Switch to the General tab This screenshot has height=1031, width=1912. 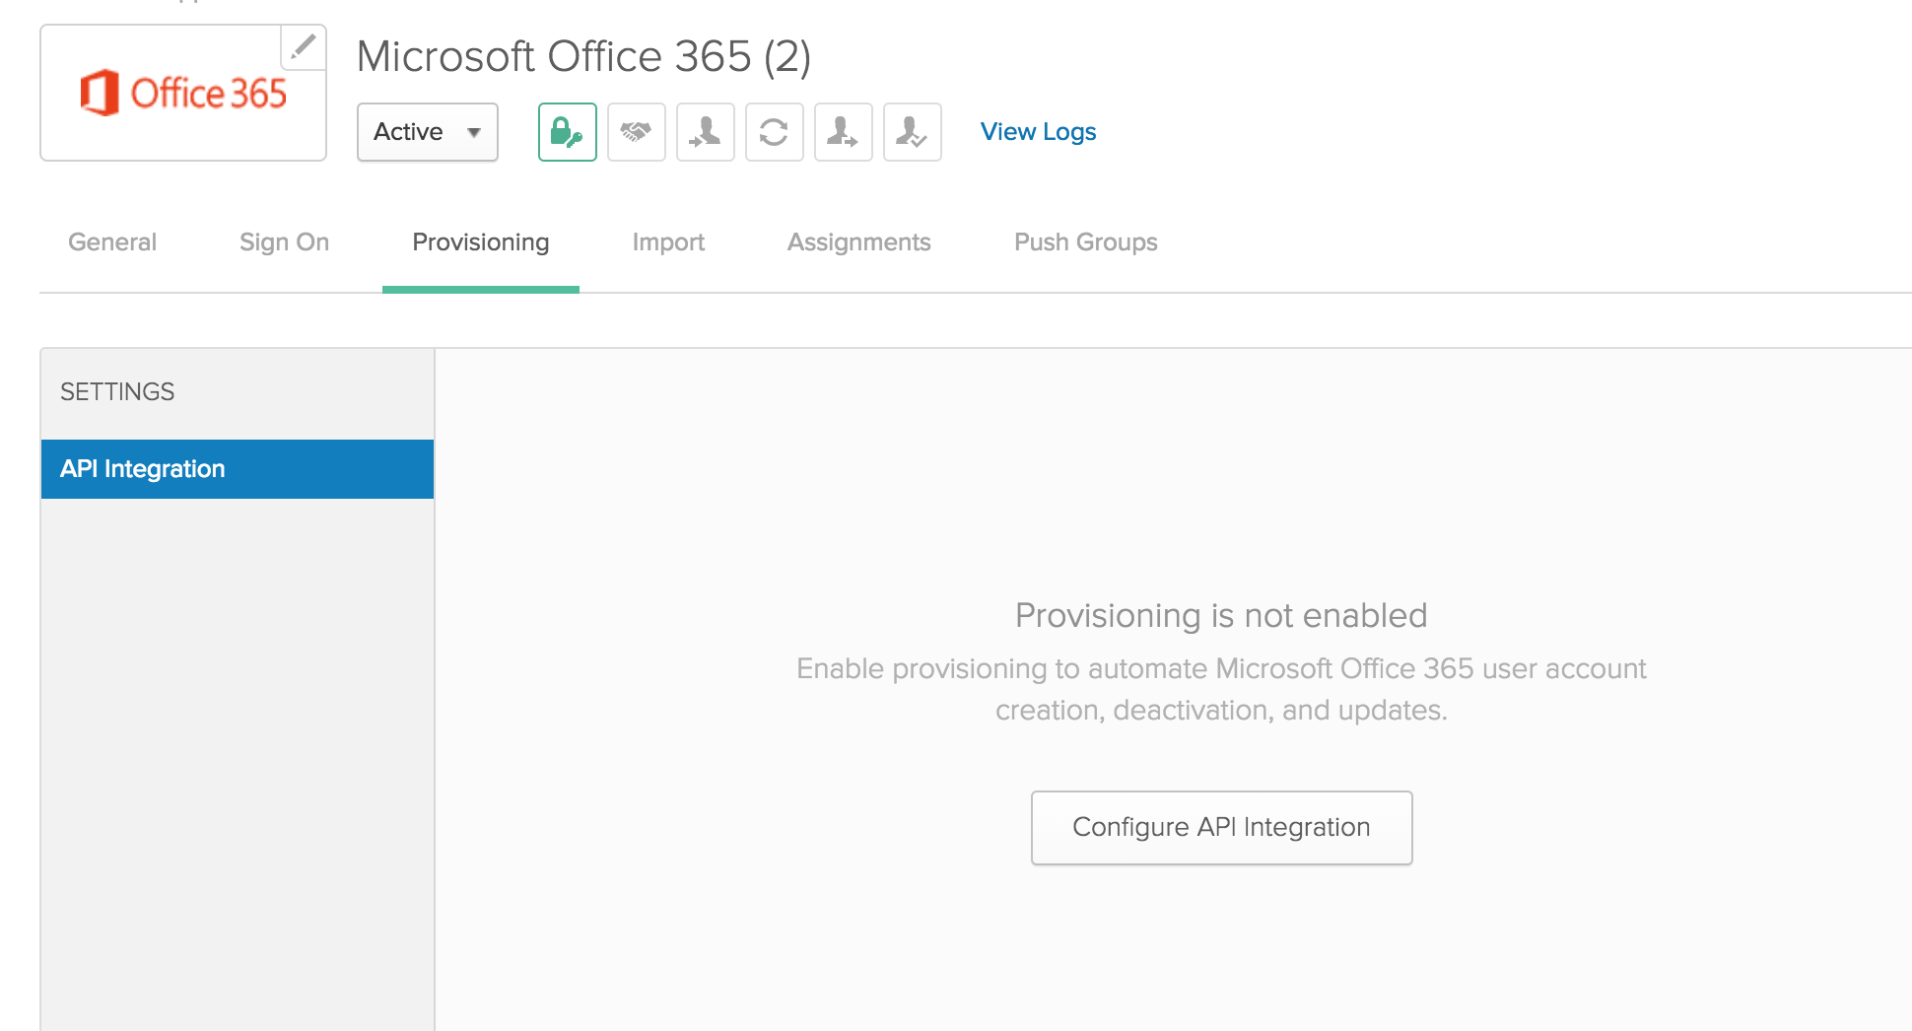pos(112,242)
